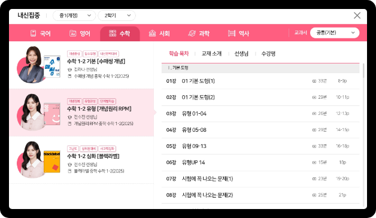Viewport: 376px width, 218px height.
Task: Select course 수학 1-2 기본 [수매씽 개념]
Action: 96,62
